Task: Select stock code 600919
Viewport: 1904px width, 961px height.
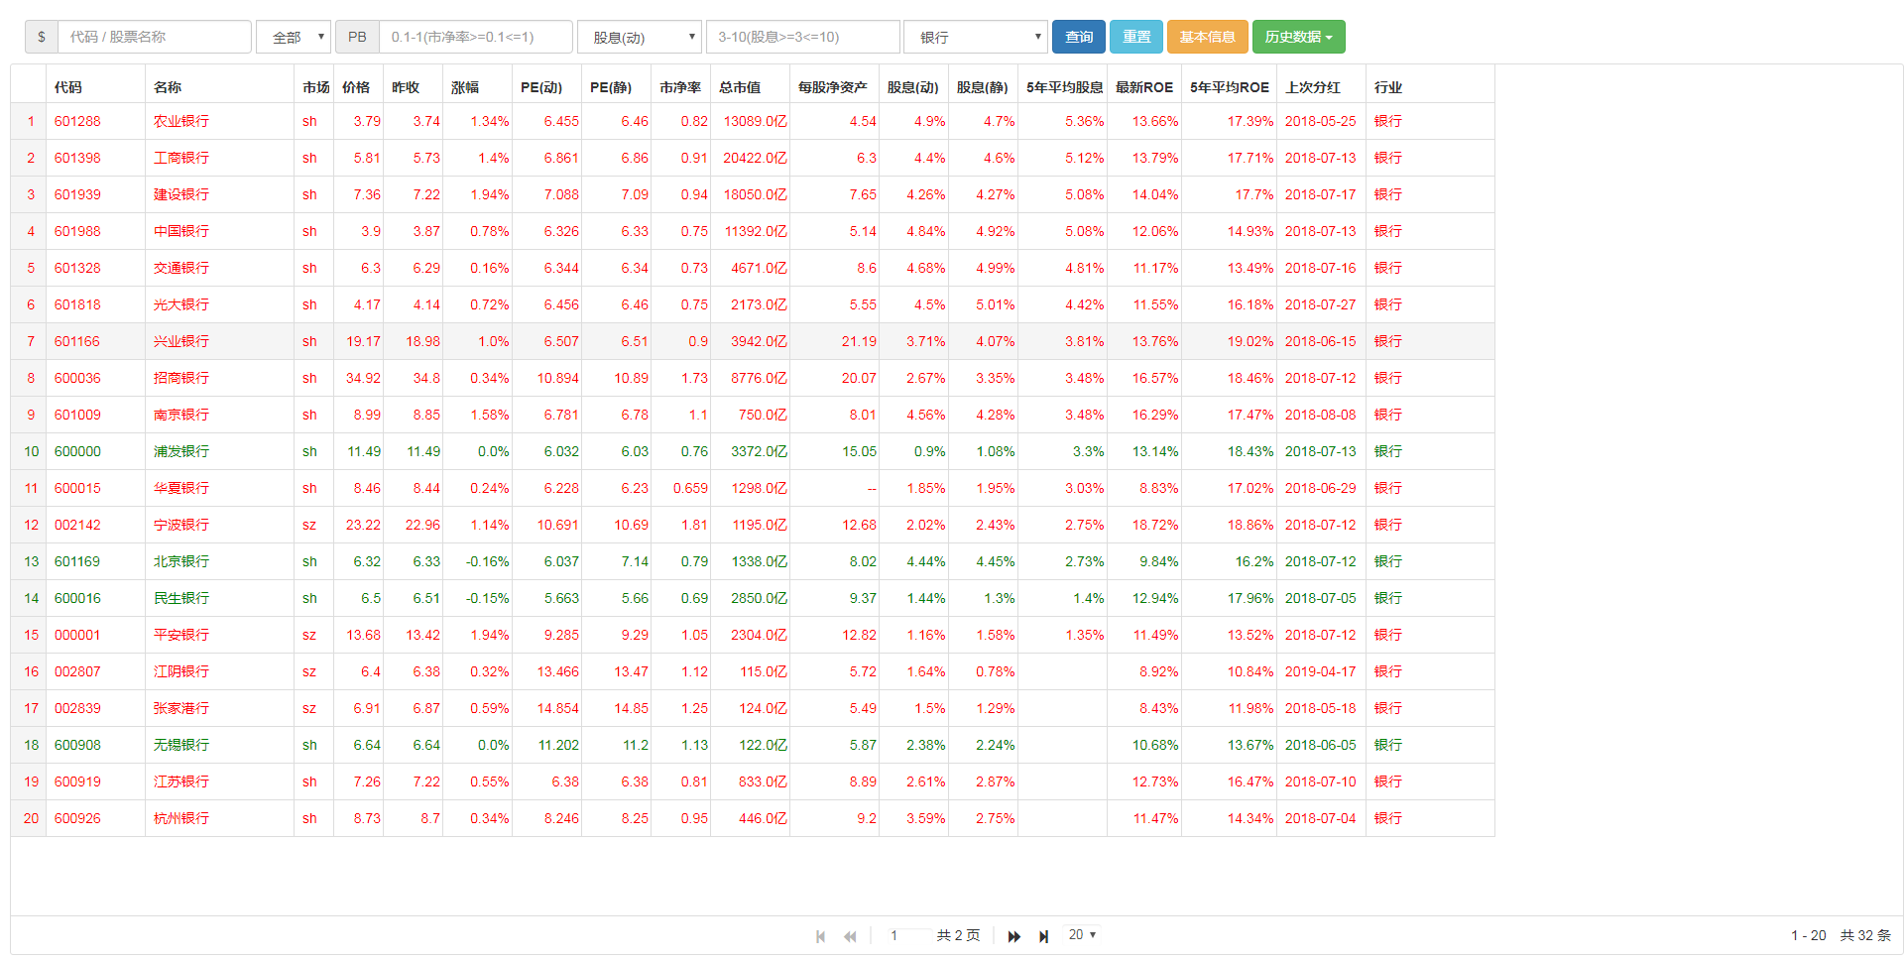Action: coord(77,781)
